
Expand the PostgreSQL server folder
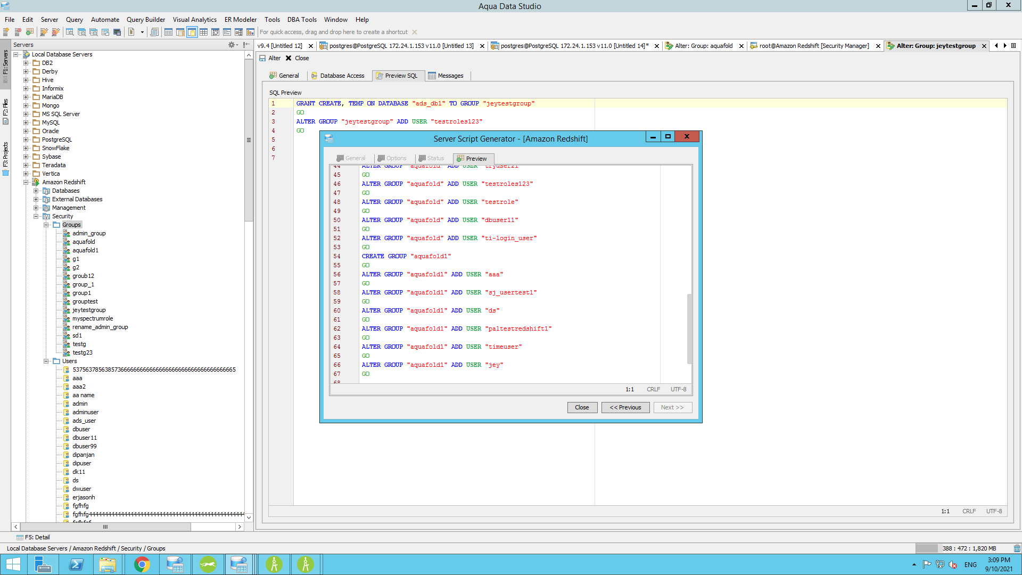[26, 139]
